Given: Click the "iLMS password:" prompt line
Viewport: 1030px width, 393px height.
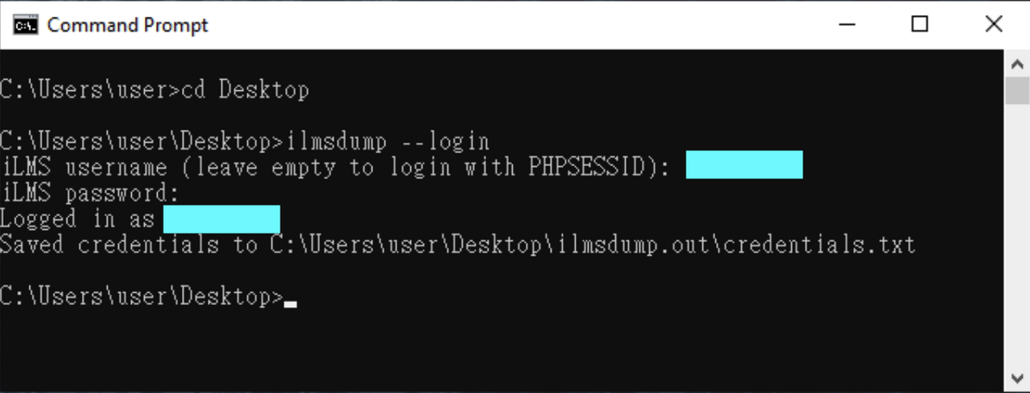Looking at the screenshot, I should 89,193.
